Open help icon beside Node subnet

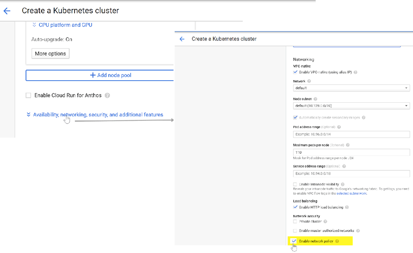tap(315, 99)
